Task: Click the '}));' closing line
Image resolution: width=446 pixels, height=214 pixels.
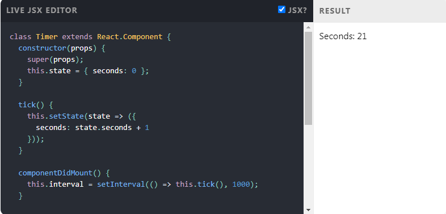Action: pyautogui.click(x=36, y=139)
